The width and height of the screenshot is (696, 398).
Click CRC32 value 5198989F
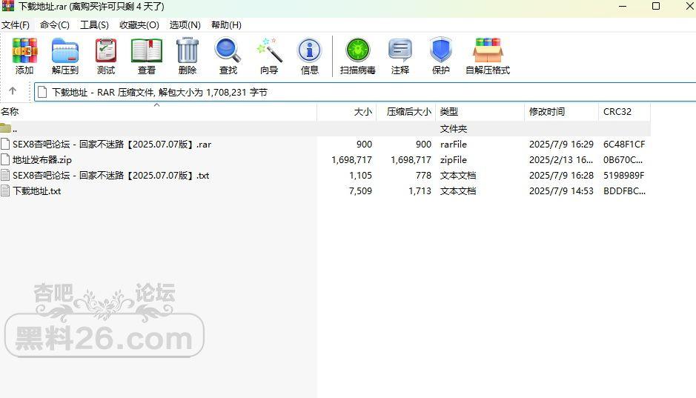(623, 175)
